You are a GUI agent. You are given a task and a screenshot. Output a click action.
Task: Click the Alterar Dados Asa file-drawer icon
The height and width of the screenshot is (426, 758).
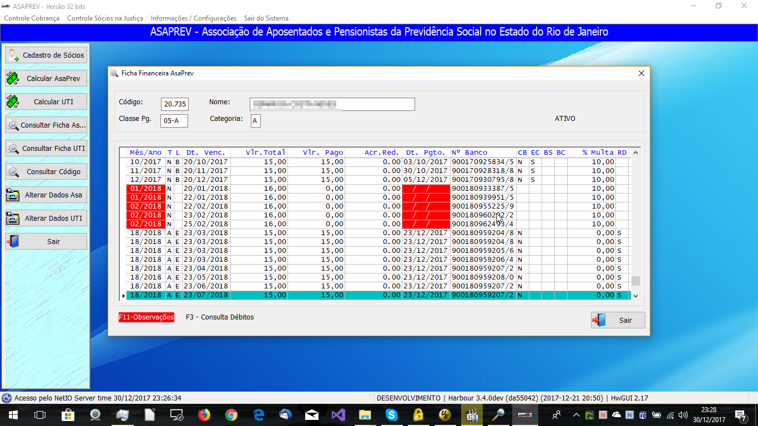pos(13,195)
